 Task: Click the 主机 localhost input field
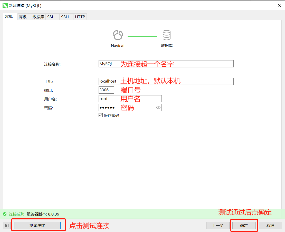[166, 81]
